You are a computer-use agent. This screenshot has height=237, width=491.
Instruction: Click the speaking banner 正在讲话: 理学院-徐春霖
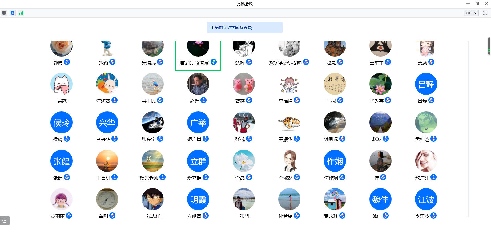click(245, 27)
